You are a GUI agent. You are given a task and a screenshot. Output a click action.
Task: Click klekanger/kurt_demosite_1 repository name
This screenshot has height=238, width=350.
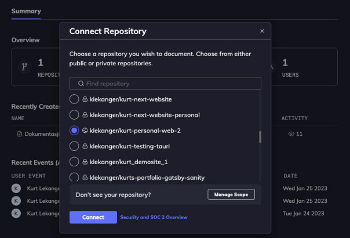click(x=129, y=162)
